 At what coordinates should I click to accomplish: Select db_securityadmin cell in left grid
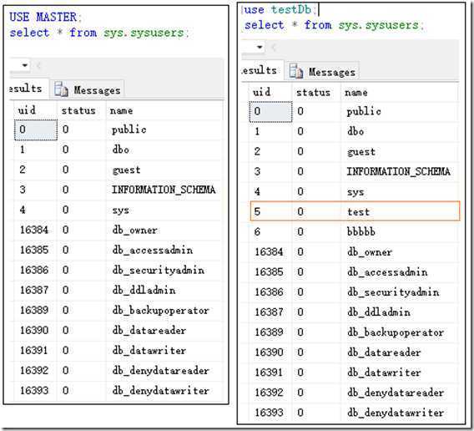coord(164,270)
